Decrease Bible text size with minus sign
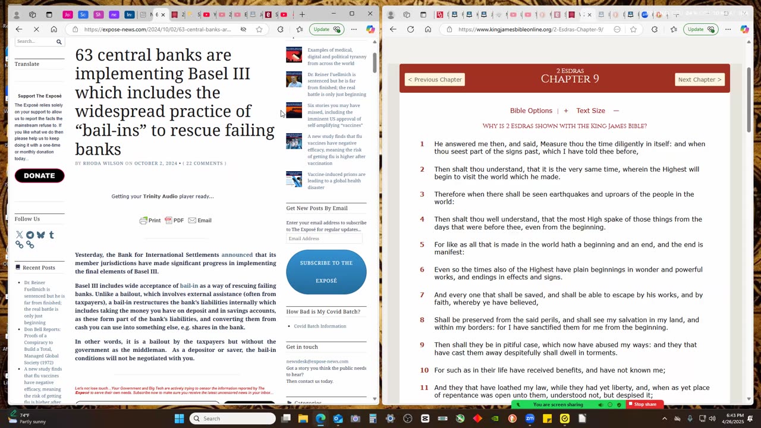The height and width of the screenshot is (428, 761). (616, 111)
